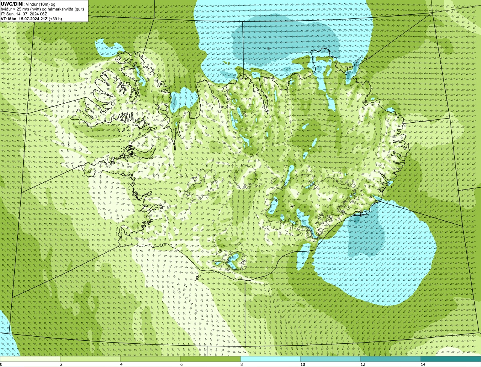Click the '2' tick label on the scale
Image resolution: width=481 pixels, height=367 pixels.
(61, 364)
